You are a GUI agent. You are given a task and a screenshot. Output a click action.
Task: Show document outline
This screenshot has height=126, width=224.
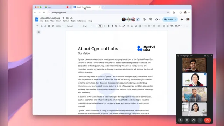click(x=38, y=32)
